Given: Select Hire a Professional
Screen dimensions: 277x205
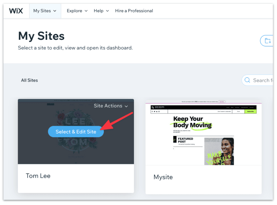Looking at the screenshot, I should tap(134, 10).
